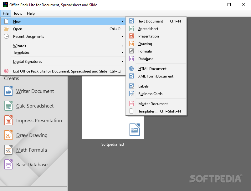Click the app logo icon in title bar
251x191 pixels.
pyautogui.click(x=5, y=5)
